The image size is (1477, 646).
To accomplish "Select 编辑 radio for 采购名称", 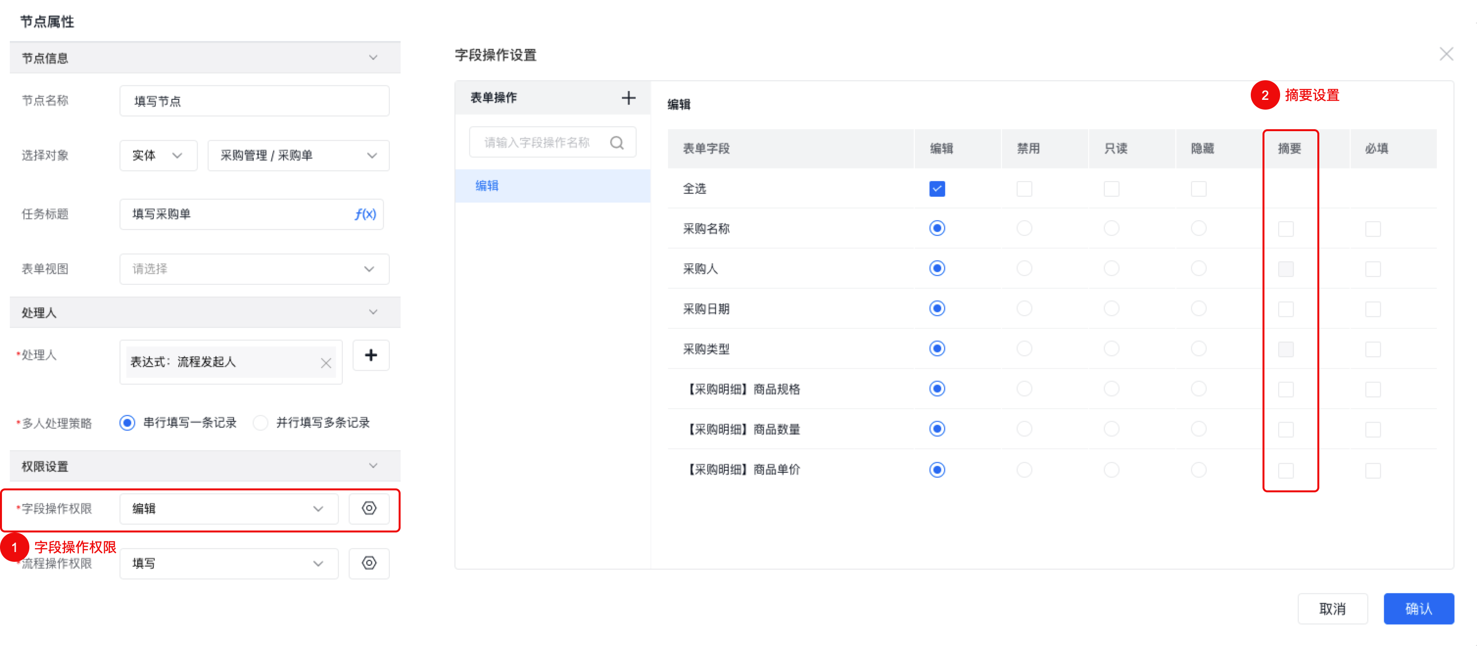I will [937, 228].
